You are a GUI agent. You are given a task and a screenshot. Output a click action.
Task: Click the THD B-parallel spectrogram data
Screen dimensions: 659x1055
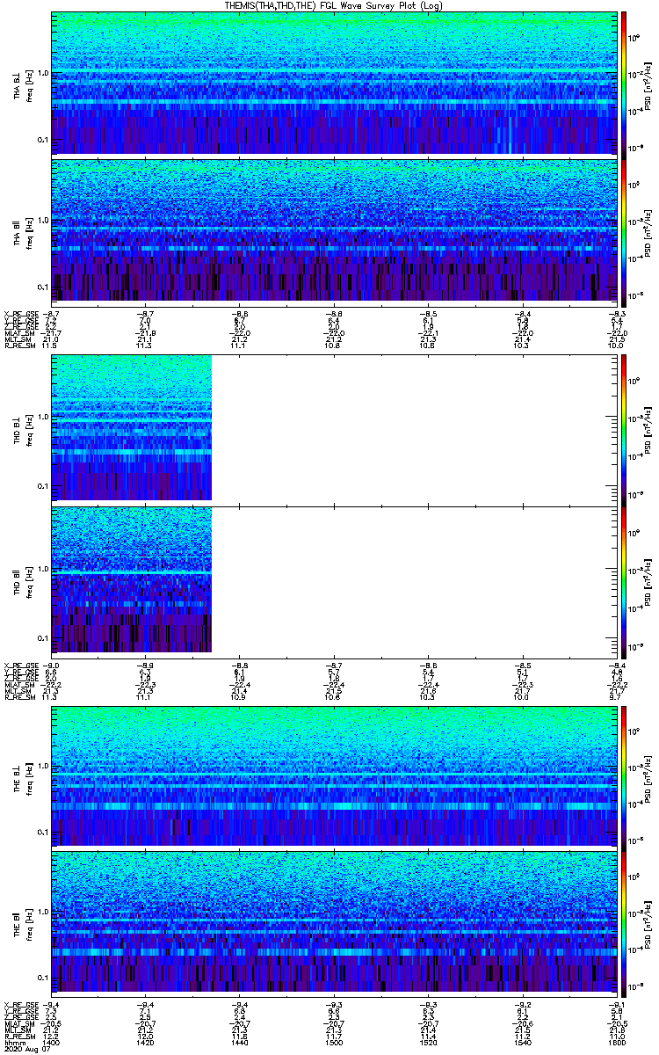point(132,578)
